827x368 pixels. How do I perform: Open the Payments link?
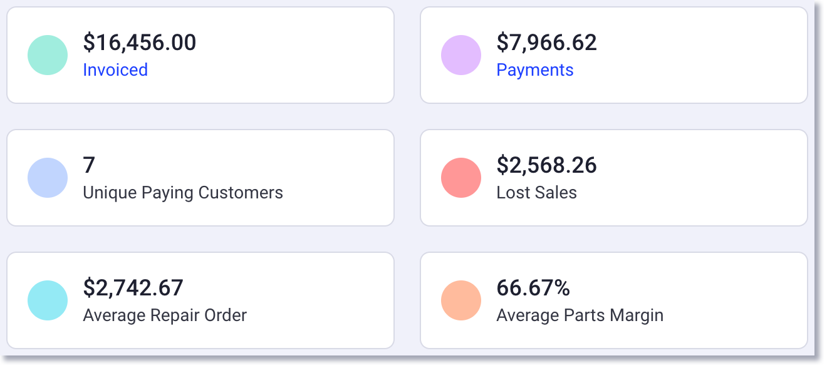click(535, 69)
